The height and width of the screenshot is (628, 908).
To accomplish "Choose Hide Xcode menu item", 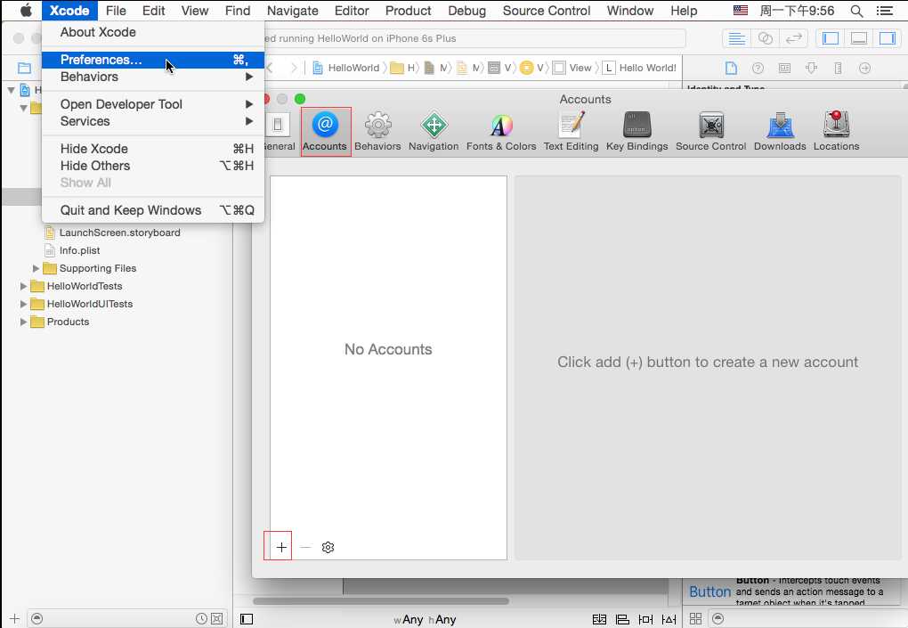I will tap(153, 149).
